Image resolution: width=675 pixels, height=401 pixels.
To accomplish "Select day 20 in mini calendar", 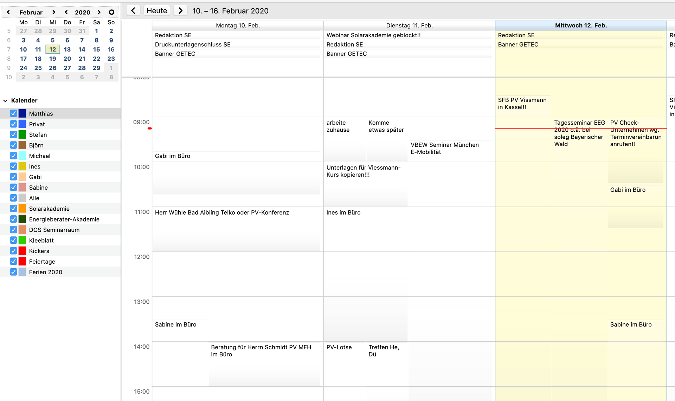I will point(67,59).
